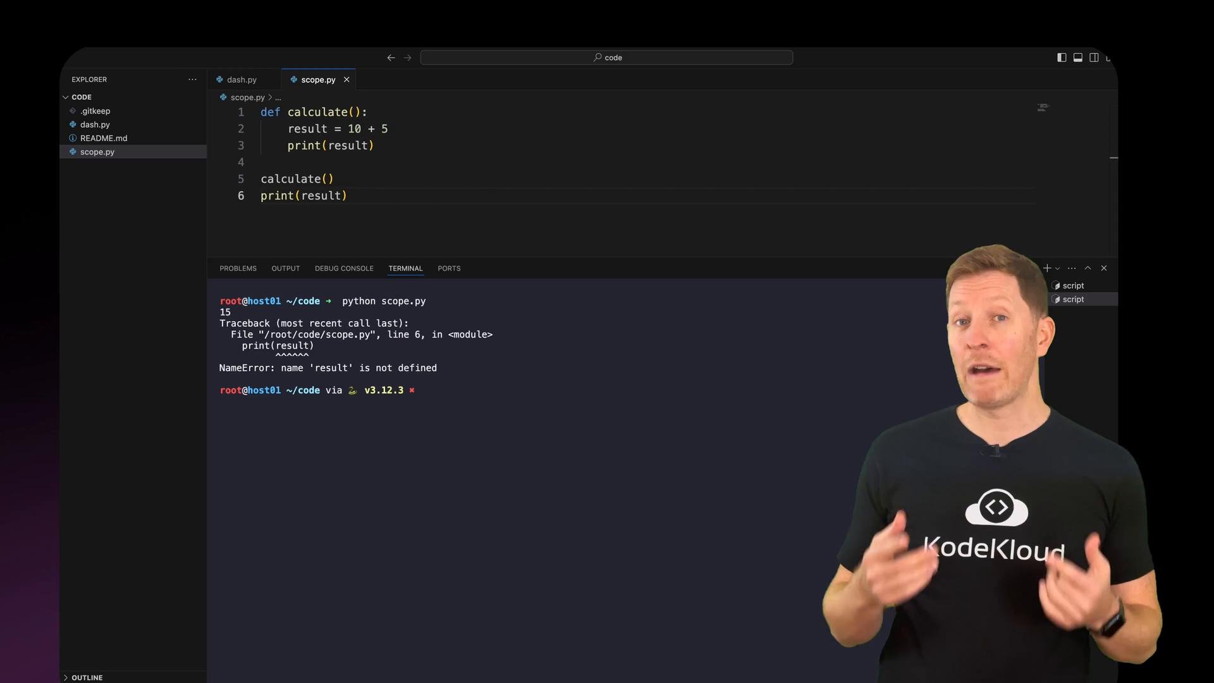The width and height of the screenshot is (1214, 683).
Task: Close the scope.py tab
Action: pyautogui.click(x=346, y=80)
